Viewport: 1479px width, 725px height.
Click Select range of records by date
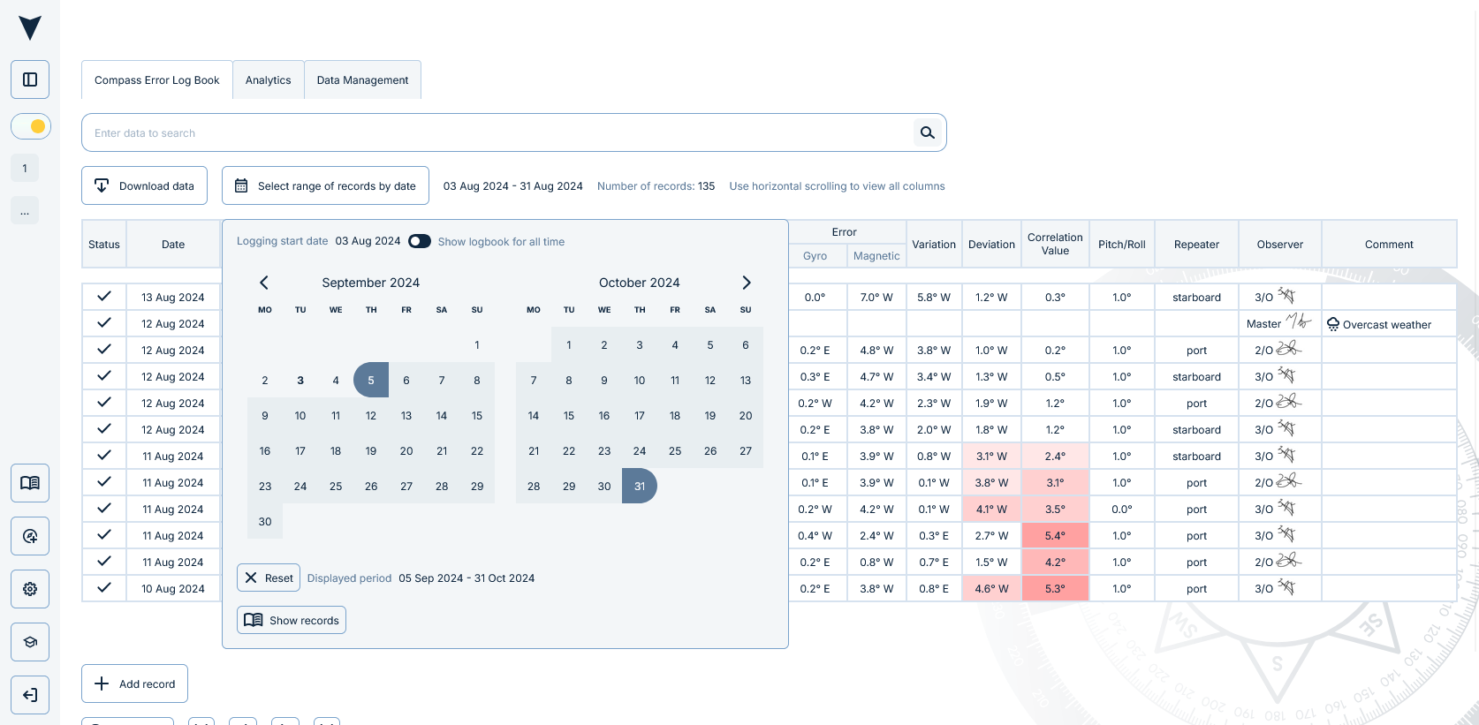click(325, 185)
